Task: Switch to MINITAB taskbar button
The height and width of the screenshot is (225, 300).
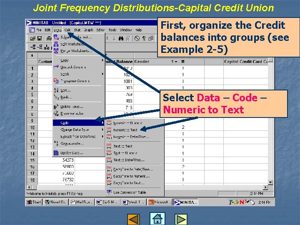Action: (x=185, y=202)
